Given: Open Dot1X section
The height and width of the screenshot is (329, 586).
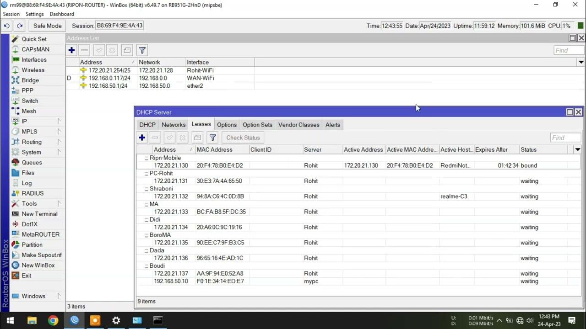Looking at the screenshot, I should (29, 224).
